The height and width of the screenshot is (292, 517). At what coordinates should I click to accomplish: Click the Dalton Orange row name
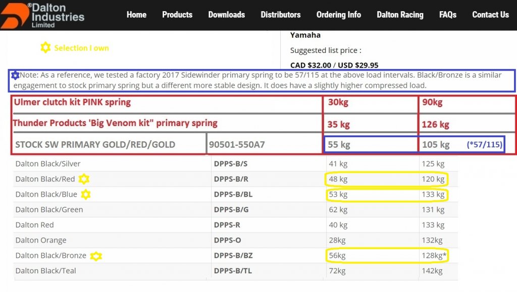click(41, 241)
